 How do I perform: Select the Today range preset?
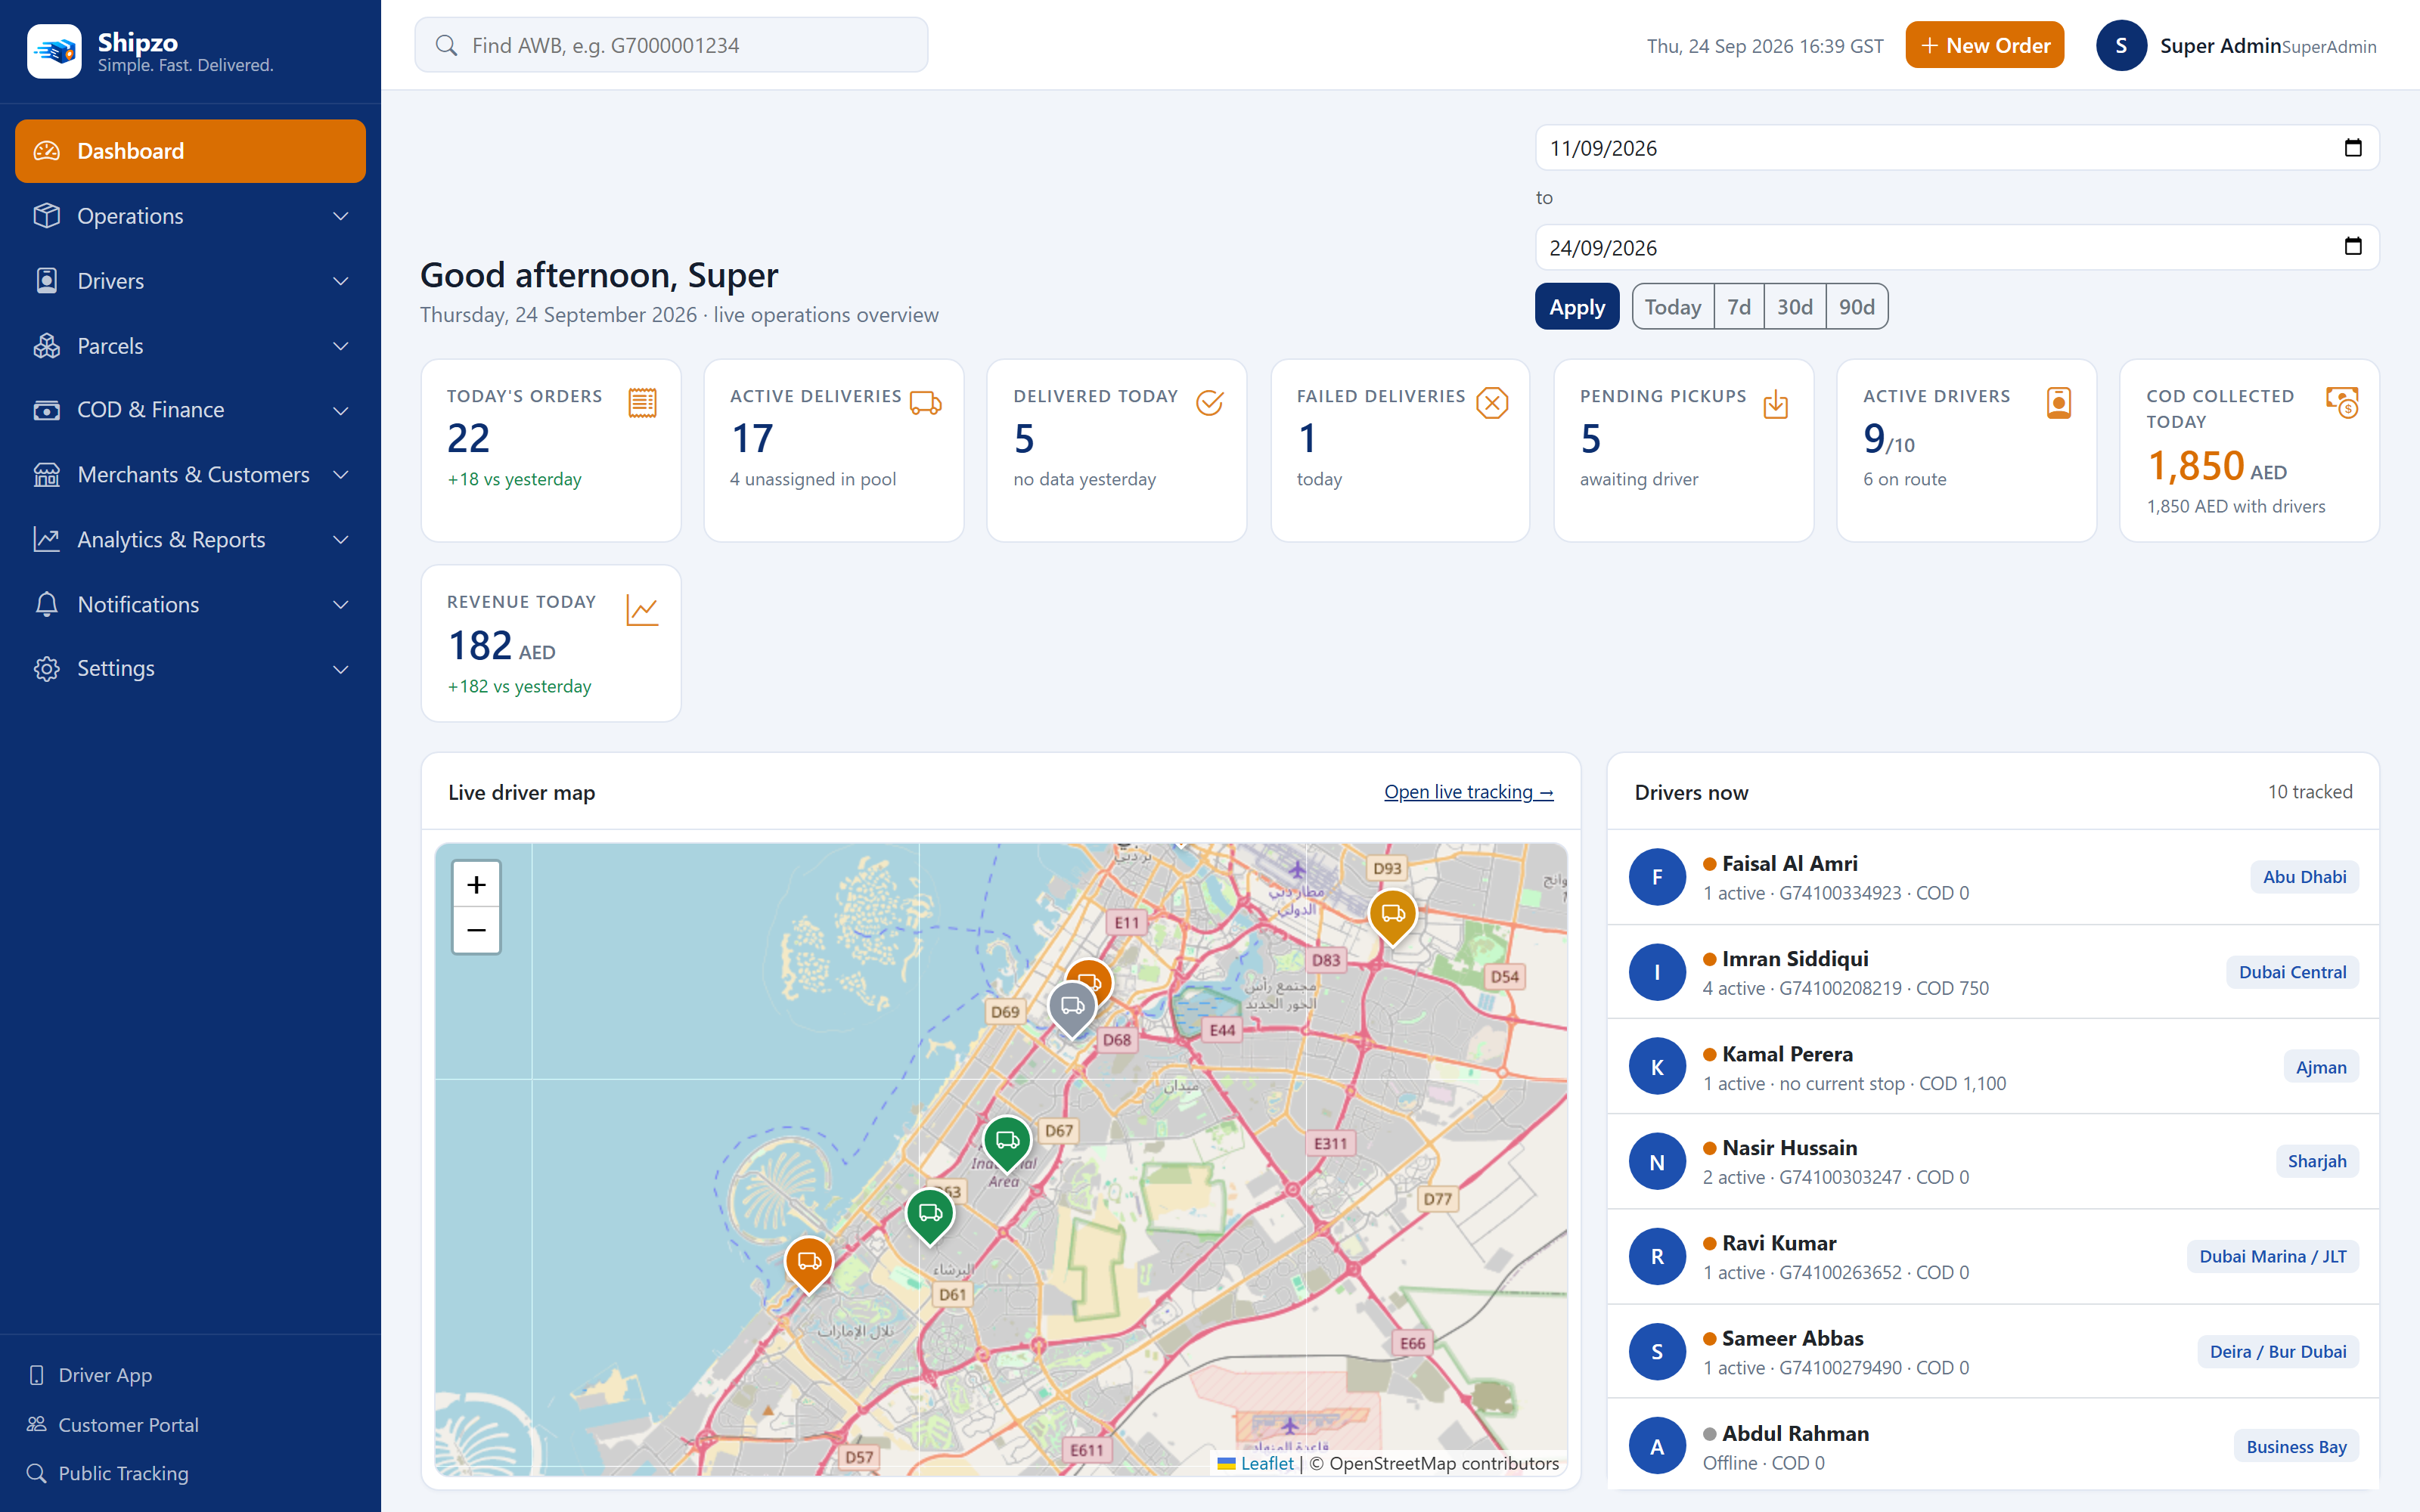click(x=1673, y=307)
